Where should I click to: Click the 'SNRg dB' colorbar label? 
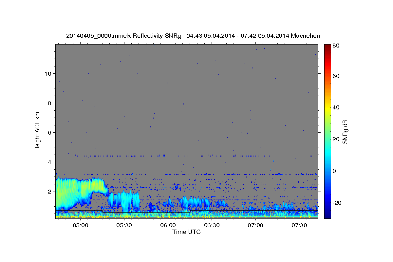[345, 132]
